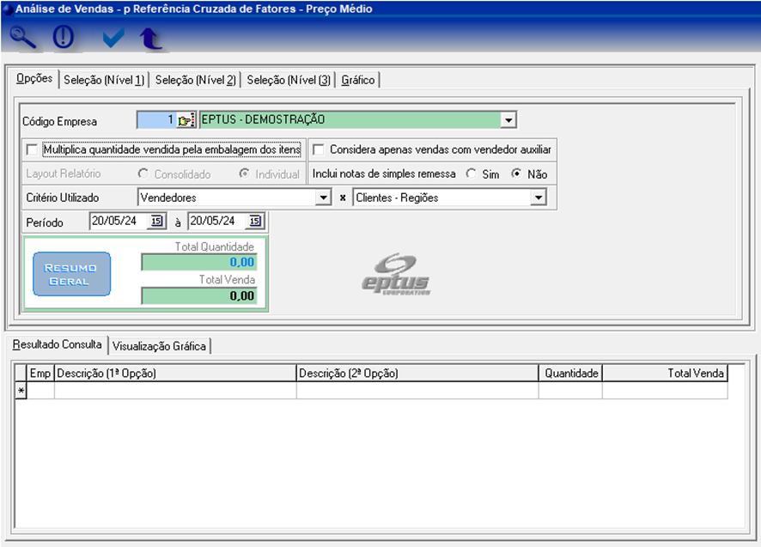Click the Total Venda column header
Screen dimensions: 761x547
point(664,374)
